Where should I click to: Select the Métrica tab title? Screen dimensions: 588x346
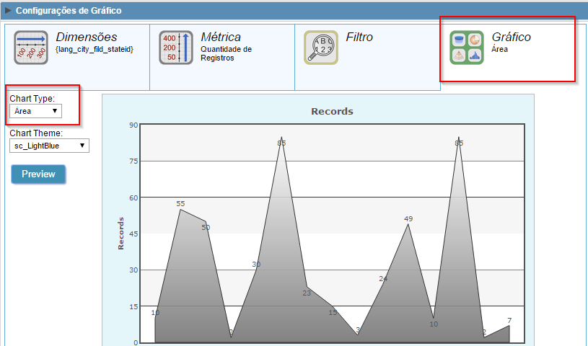click(221, 37)
